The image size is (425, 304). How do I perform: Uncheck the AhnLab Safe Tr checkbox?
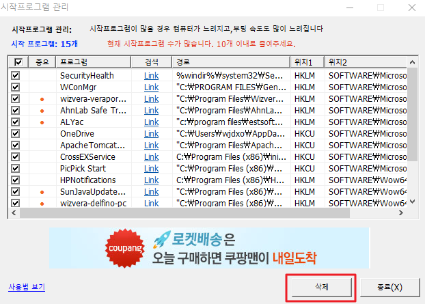[x=16, y=110]
